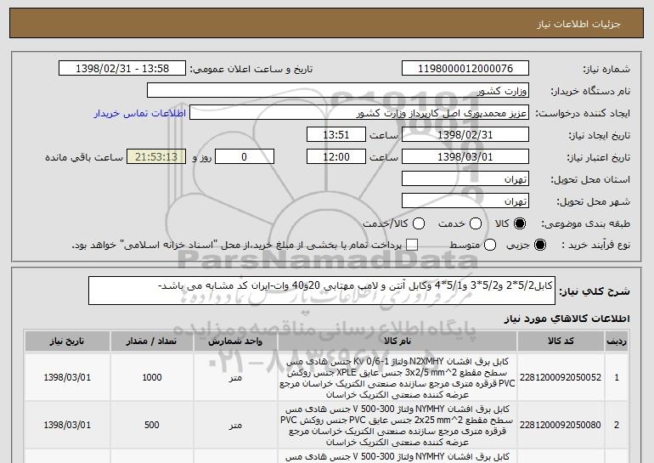The image size is (654, 463).
Task: Click product code 2281200092050052
Action: tap(561, 377)
